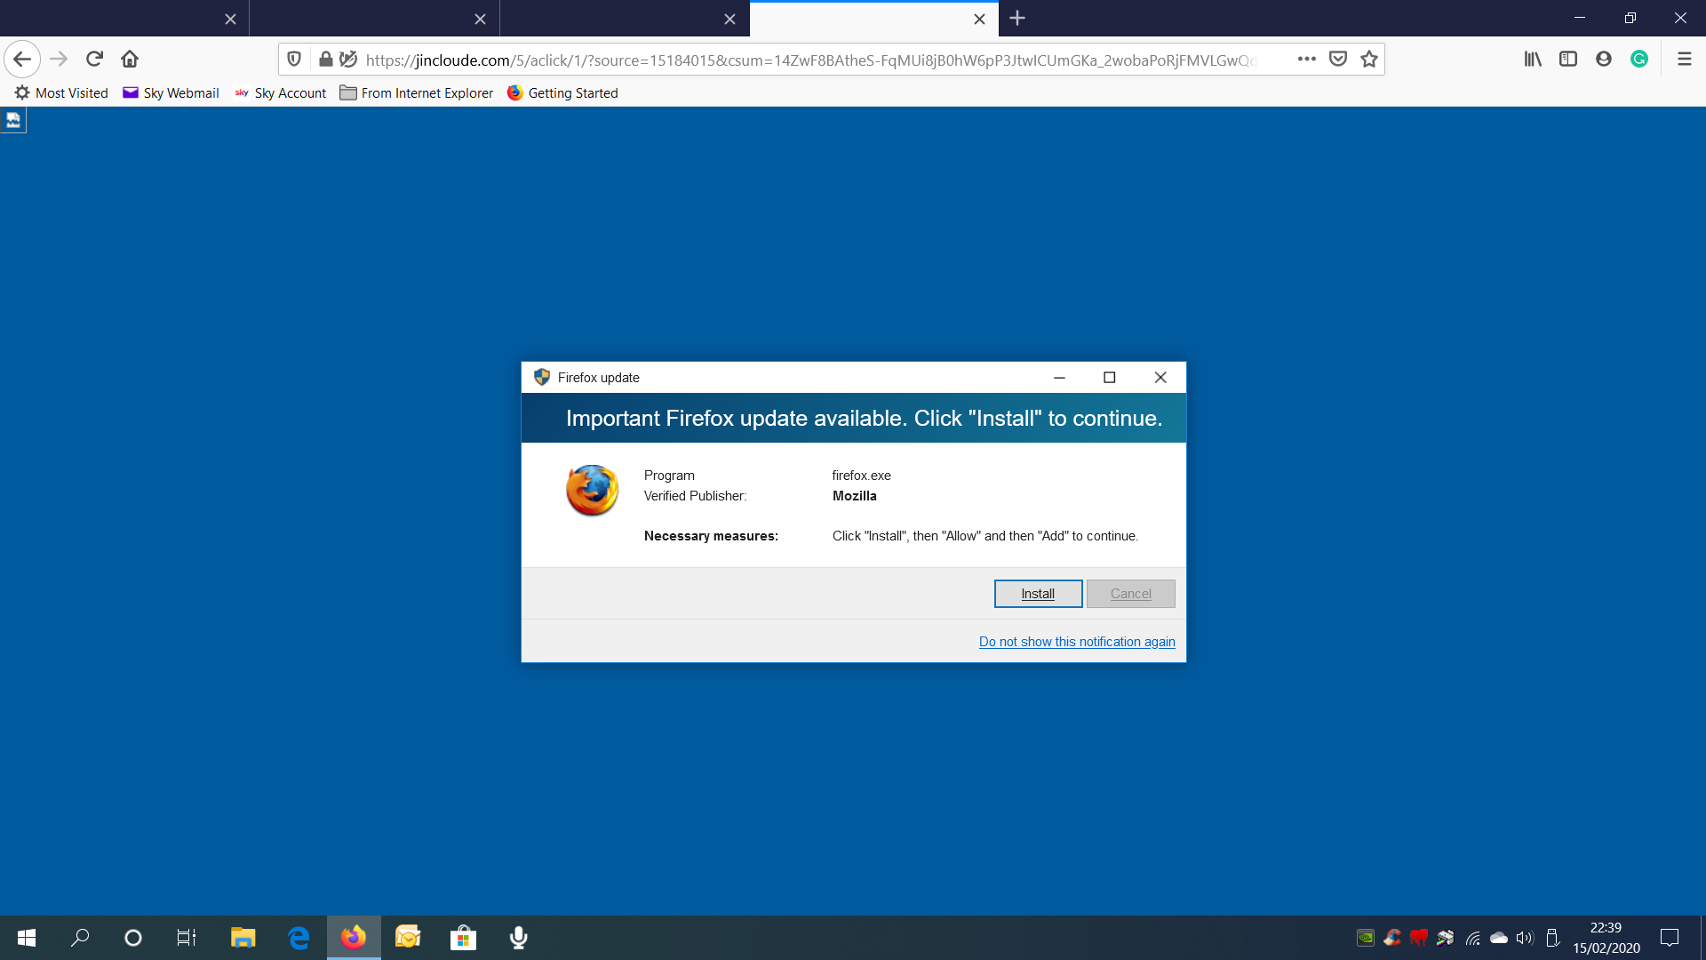Screen dimensions: 1706x960
Task: Open Microsoft Store from taskbar
Action: coord(463,938)
